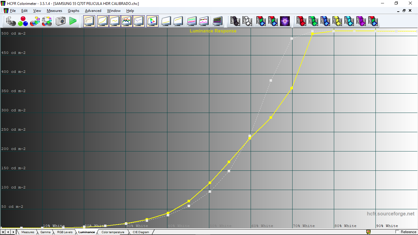Click the Luminance Response graph title
This screenshot has width=418, height=235.
[x=213, y=31]
